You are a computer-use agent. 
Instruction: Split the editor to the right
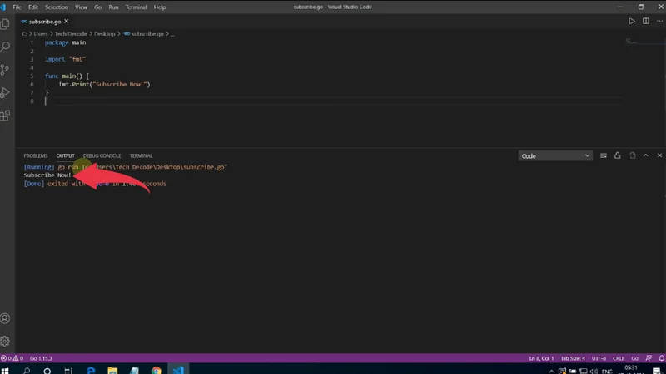pos(645,21)
